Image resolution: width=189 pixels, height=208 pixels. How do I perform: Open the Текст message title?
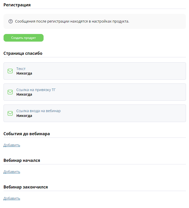point(21,69)
